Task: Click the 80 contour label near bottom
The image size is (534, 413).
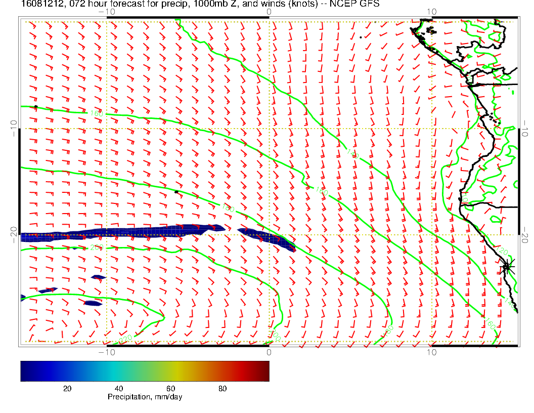Action: pos(388,328)
